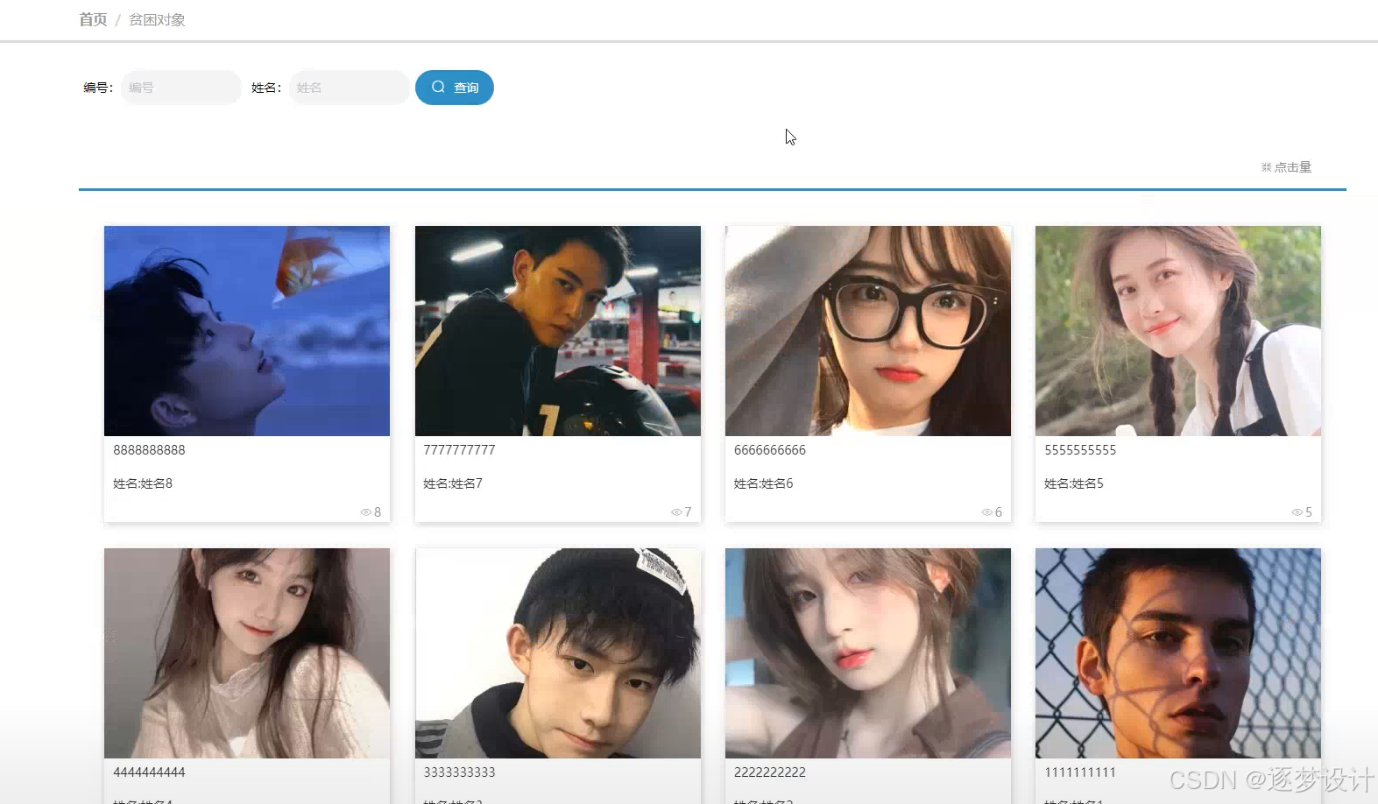Click the view-count eye icon showing 5
Image resolution: width=1378 pixels, height=804 pixels.
tap(1297, 512)
